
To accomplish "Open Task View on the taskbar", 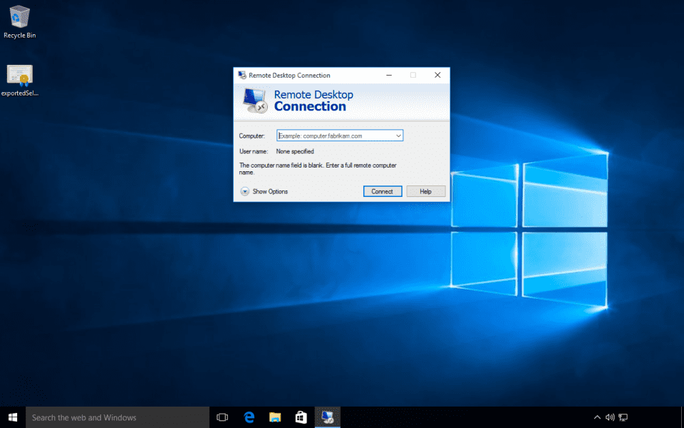I will (x=222, y=417).
